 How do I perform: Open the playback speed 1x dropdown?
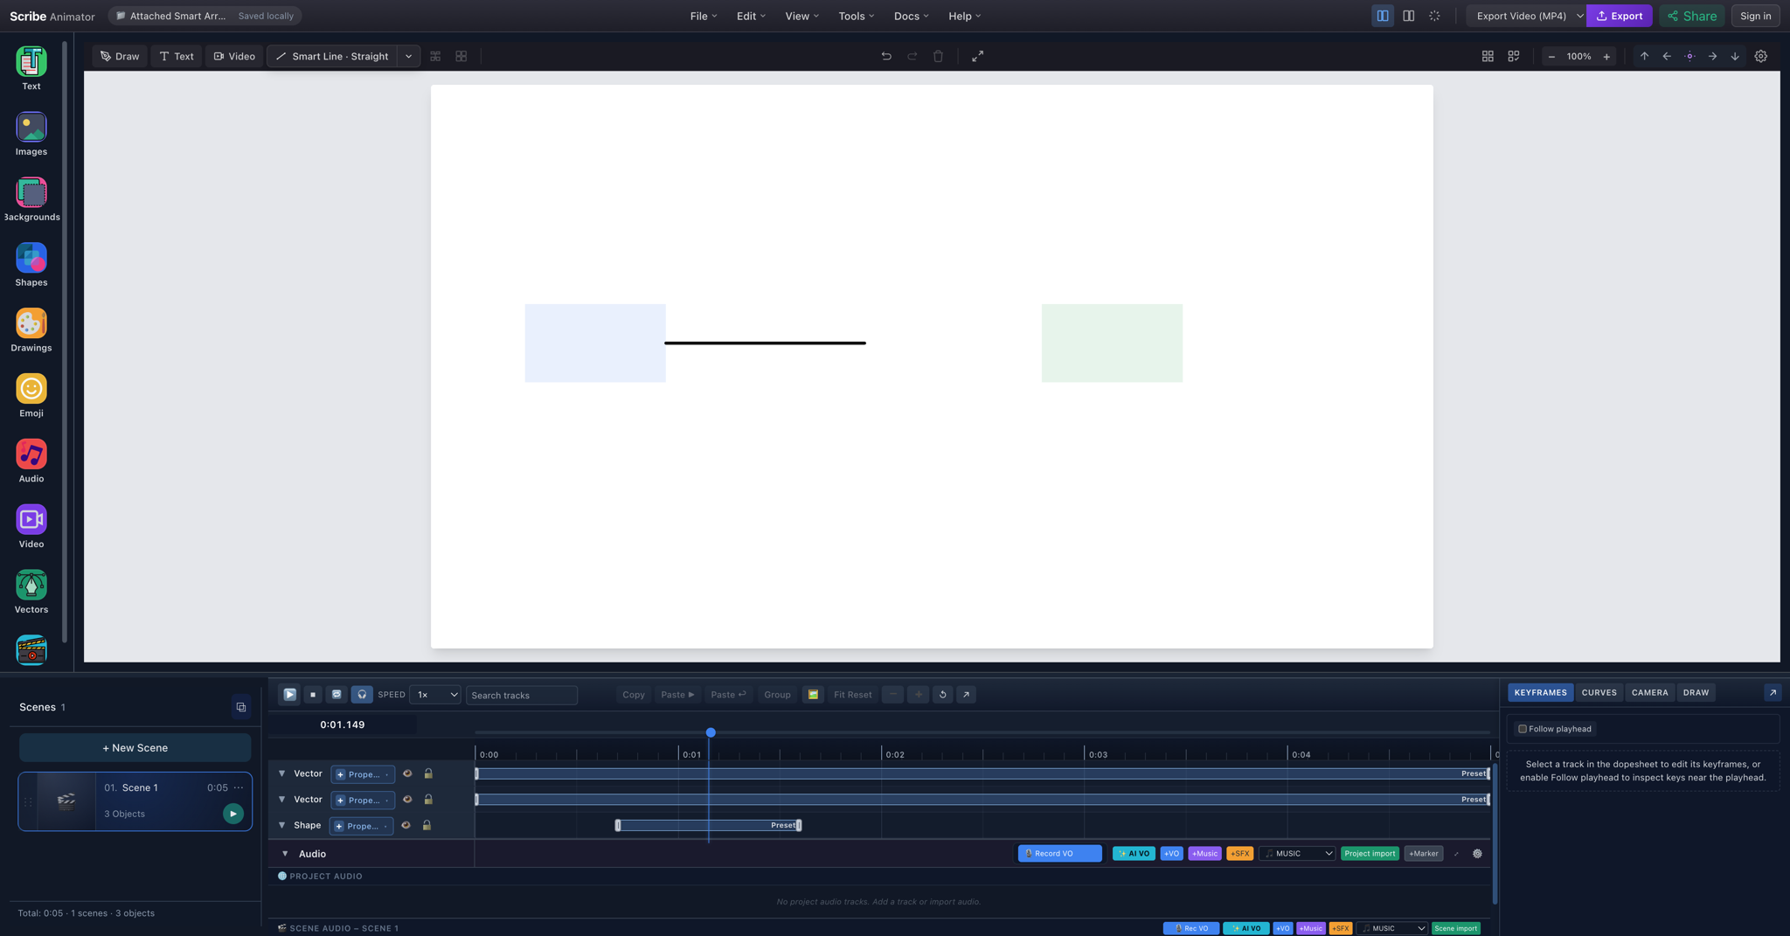pos(435,695)
